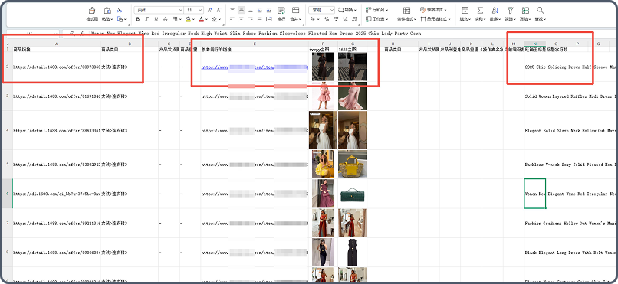
Task: Toggle Bold formatting
Action: tap(137, 19)
